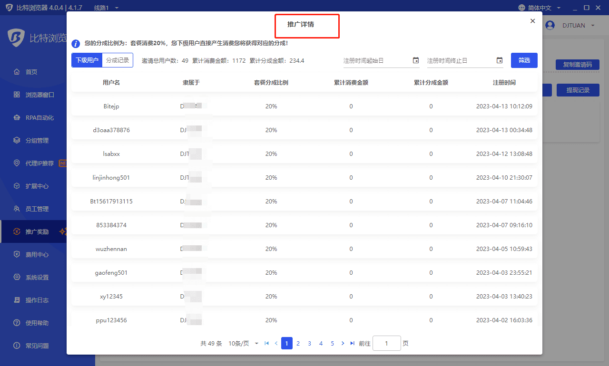
Task: Go to page 3 in pagination
Action: 309,343
